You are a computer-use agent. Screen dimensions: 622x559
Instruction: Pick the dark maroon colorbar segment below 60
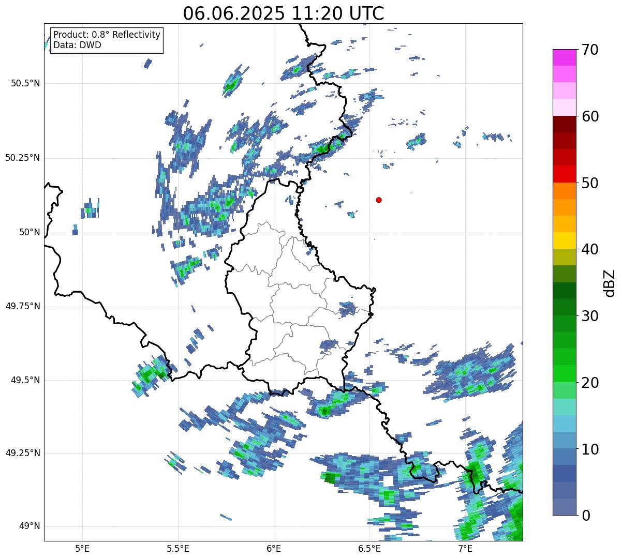pos(564,124)
